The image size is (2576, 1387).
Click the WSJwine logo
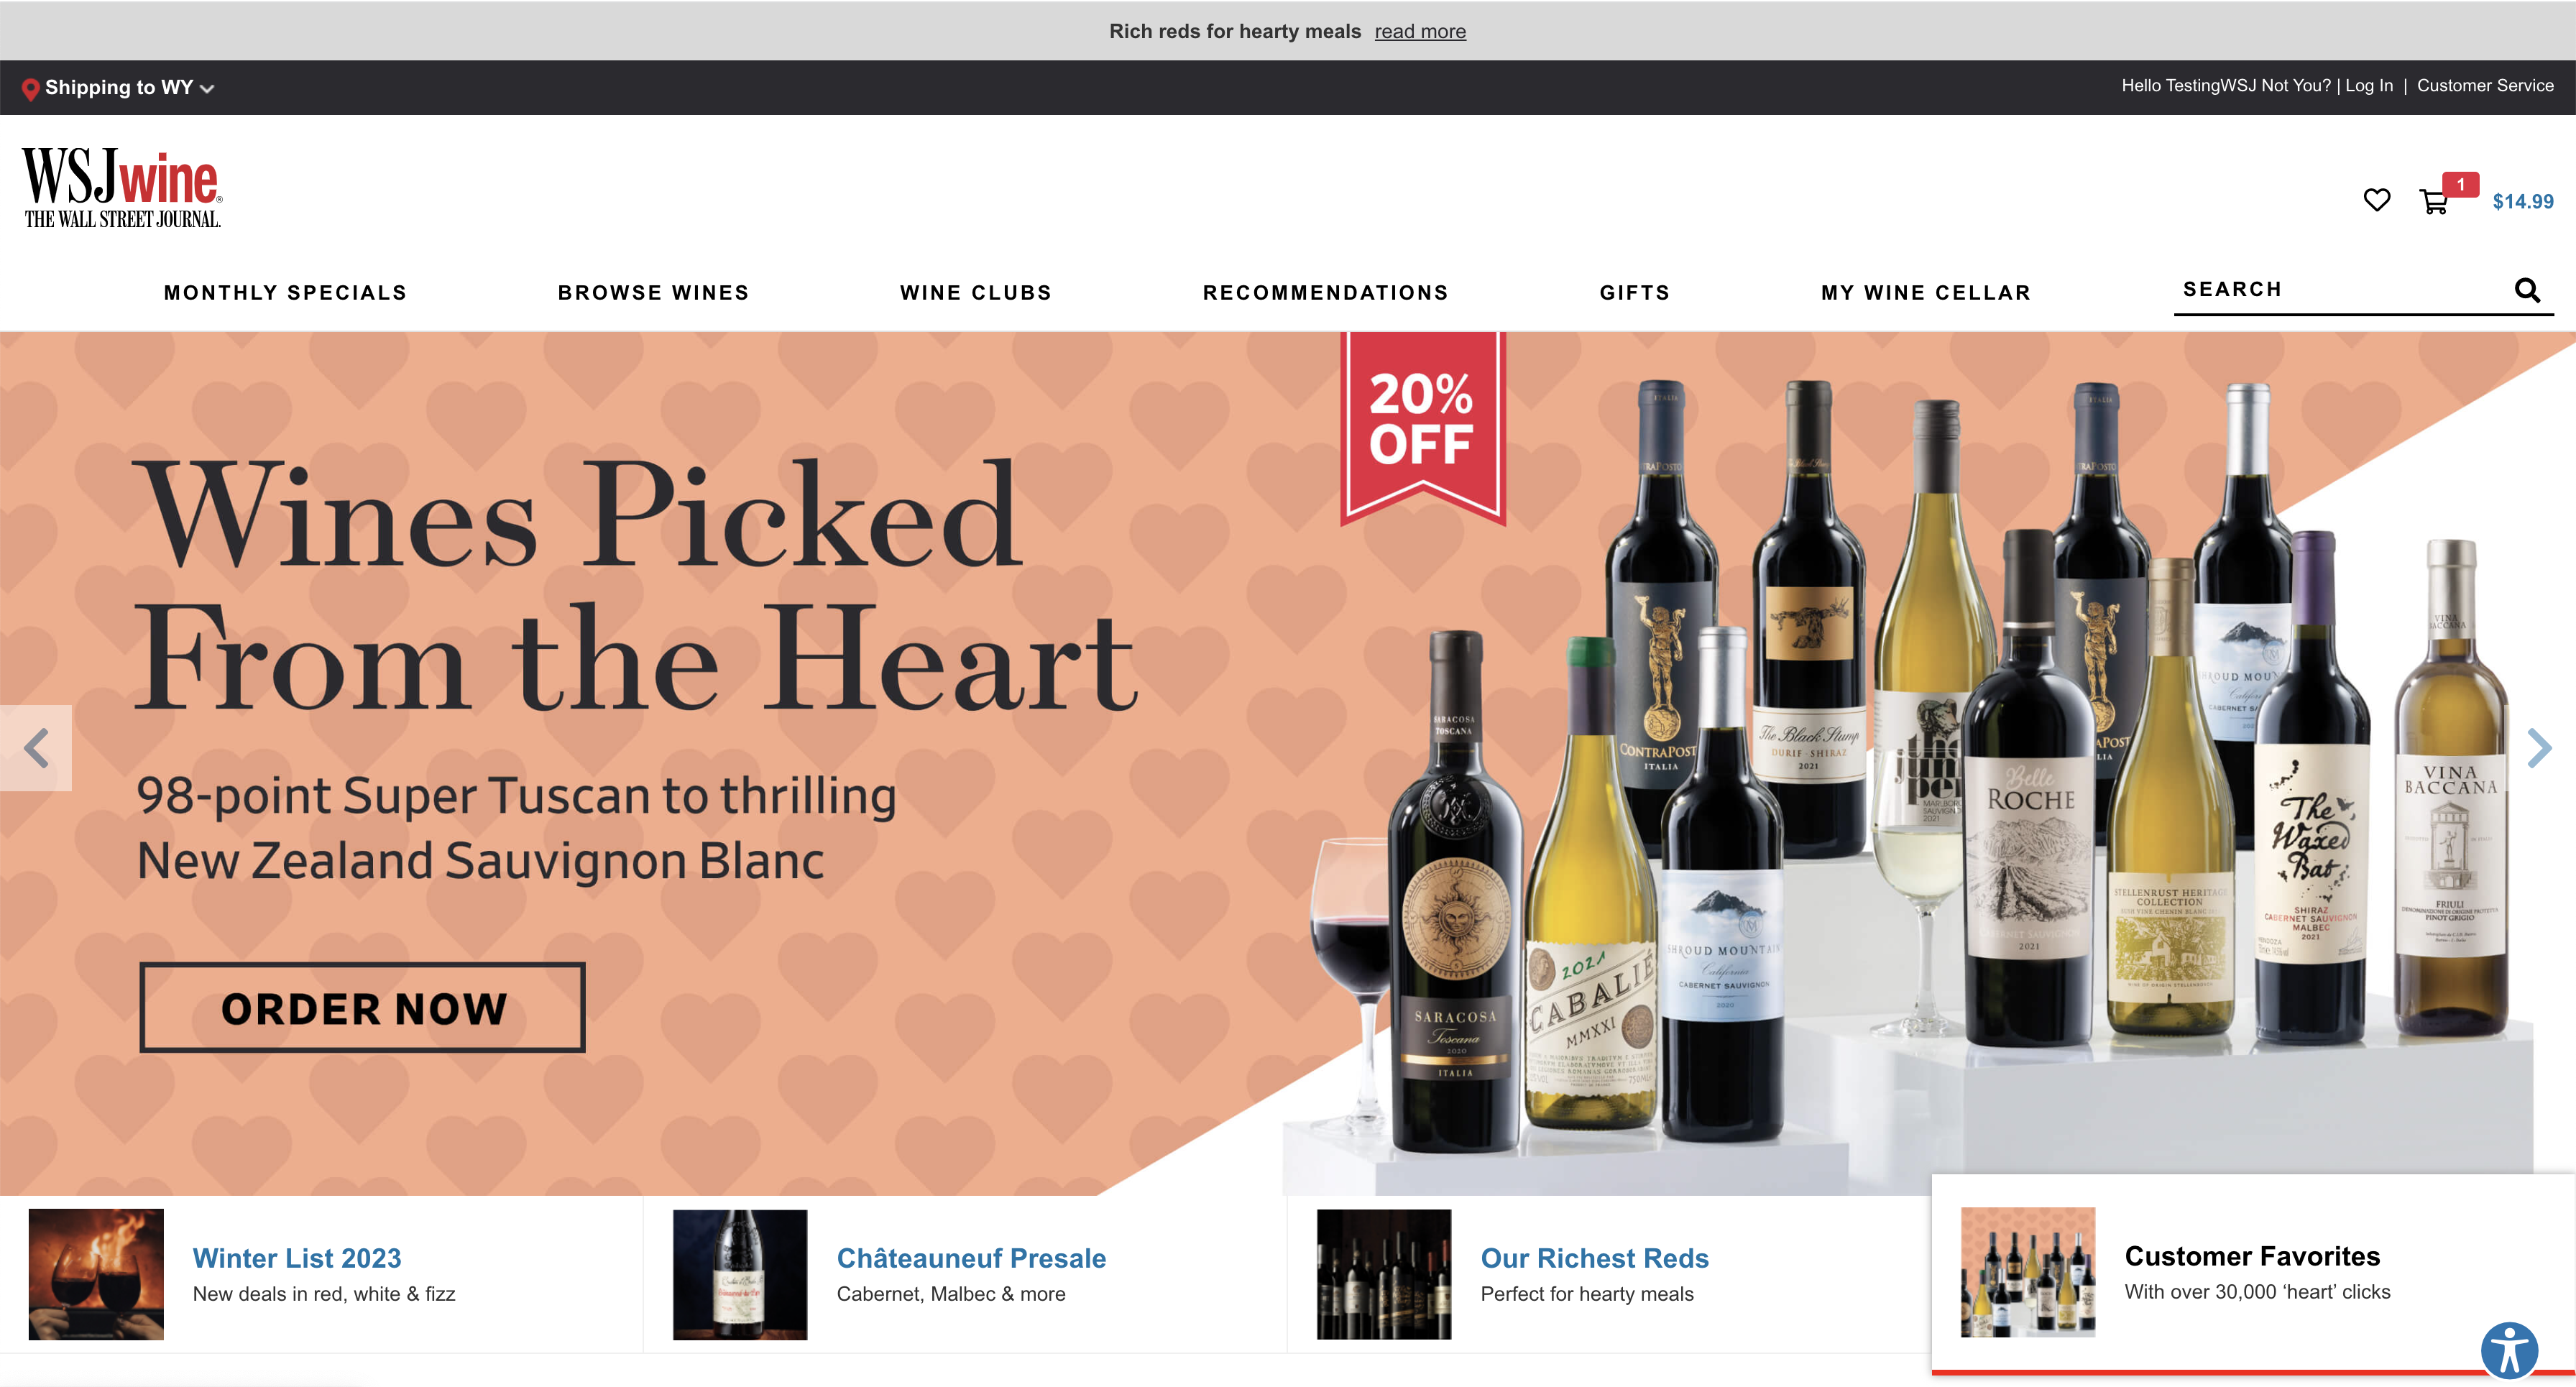pos(122,188)
